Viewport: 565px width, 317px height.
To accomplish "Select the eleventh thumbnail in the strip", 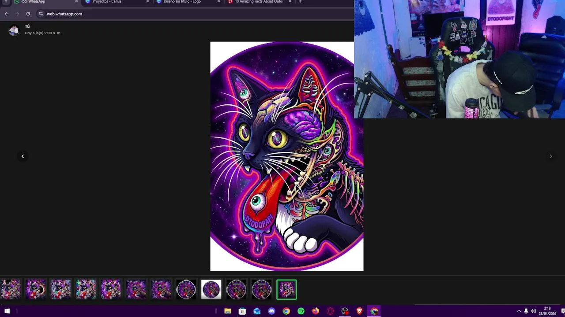I will tap(261, 290).
